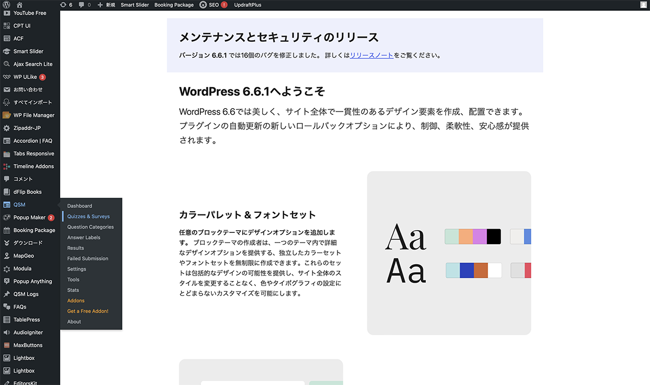This screenshot has height=385, width=650.
Task: Open Failed Submission in the QSM flyout
Action: pos(88,258)
